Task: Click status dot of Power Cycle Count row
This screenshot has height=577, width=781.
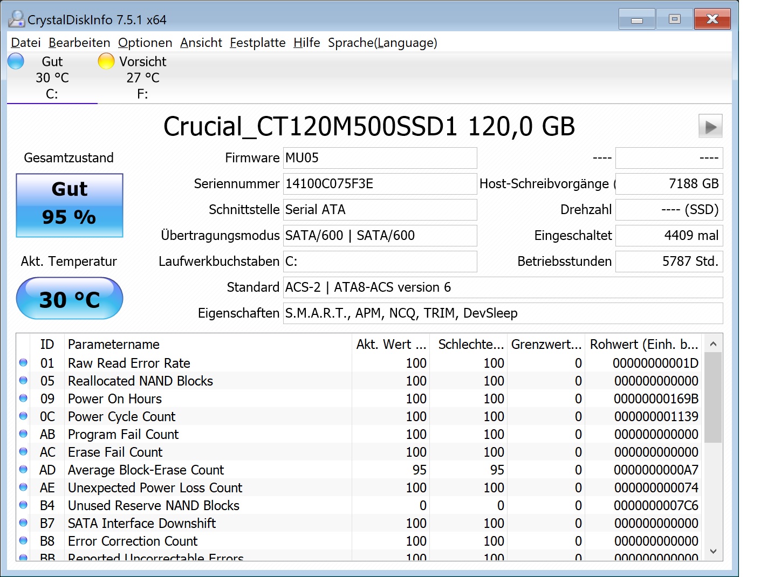Action: [23, 416]
